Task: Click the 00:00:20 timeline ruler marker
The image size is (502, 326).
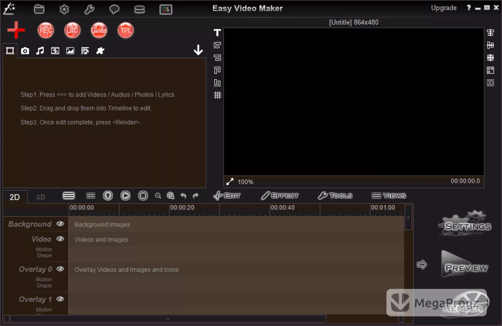Action: point(182,207)
